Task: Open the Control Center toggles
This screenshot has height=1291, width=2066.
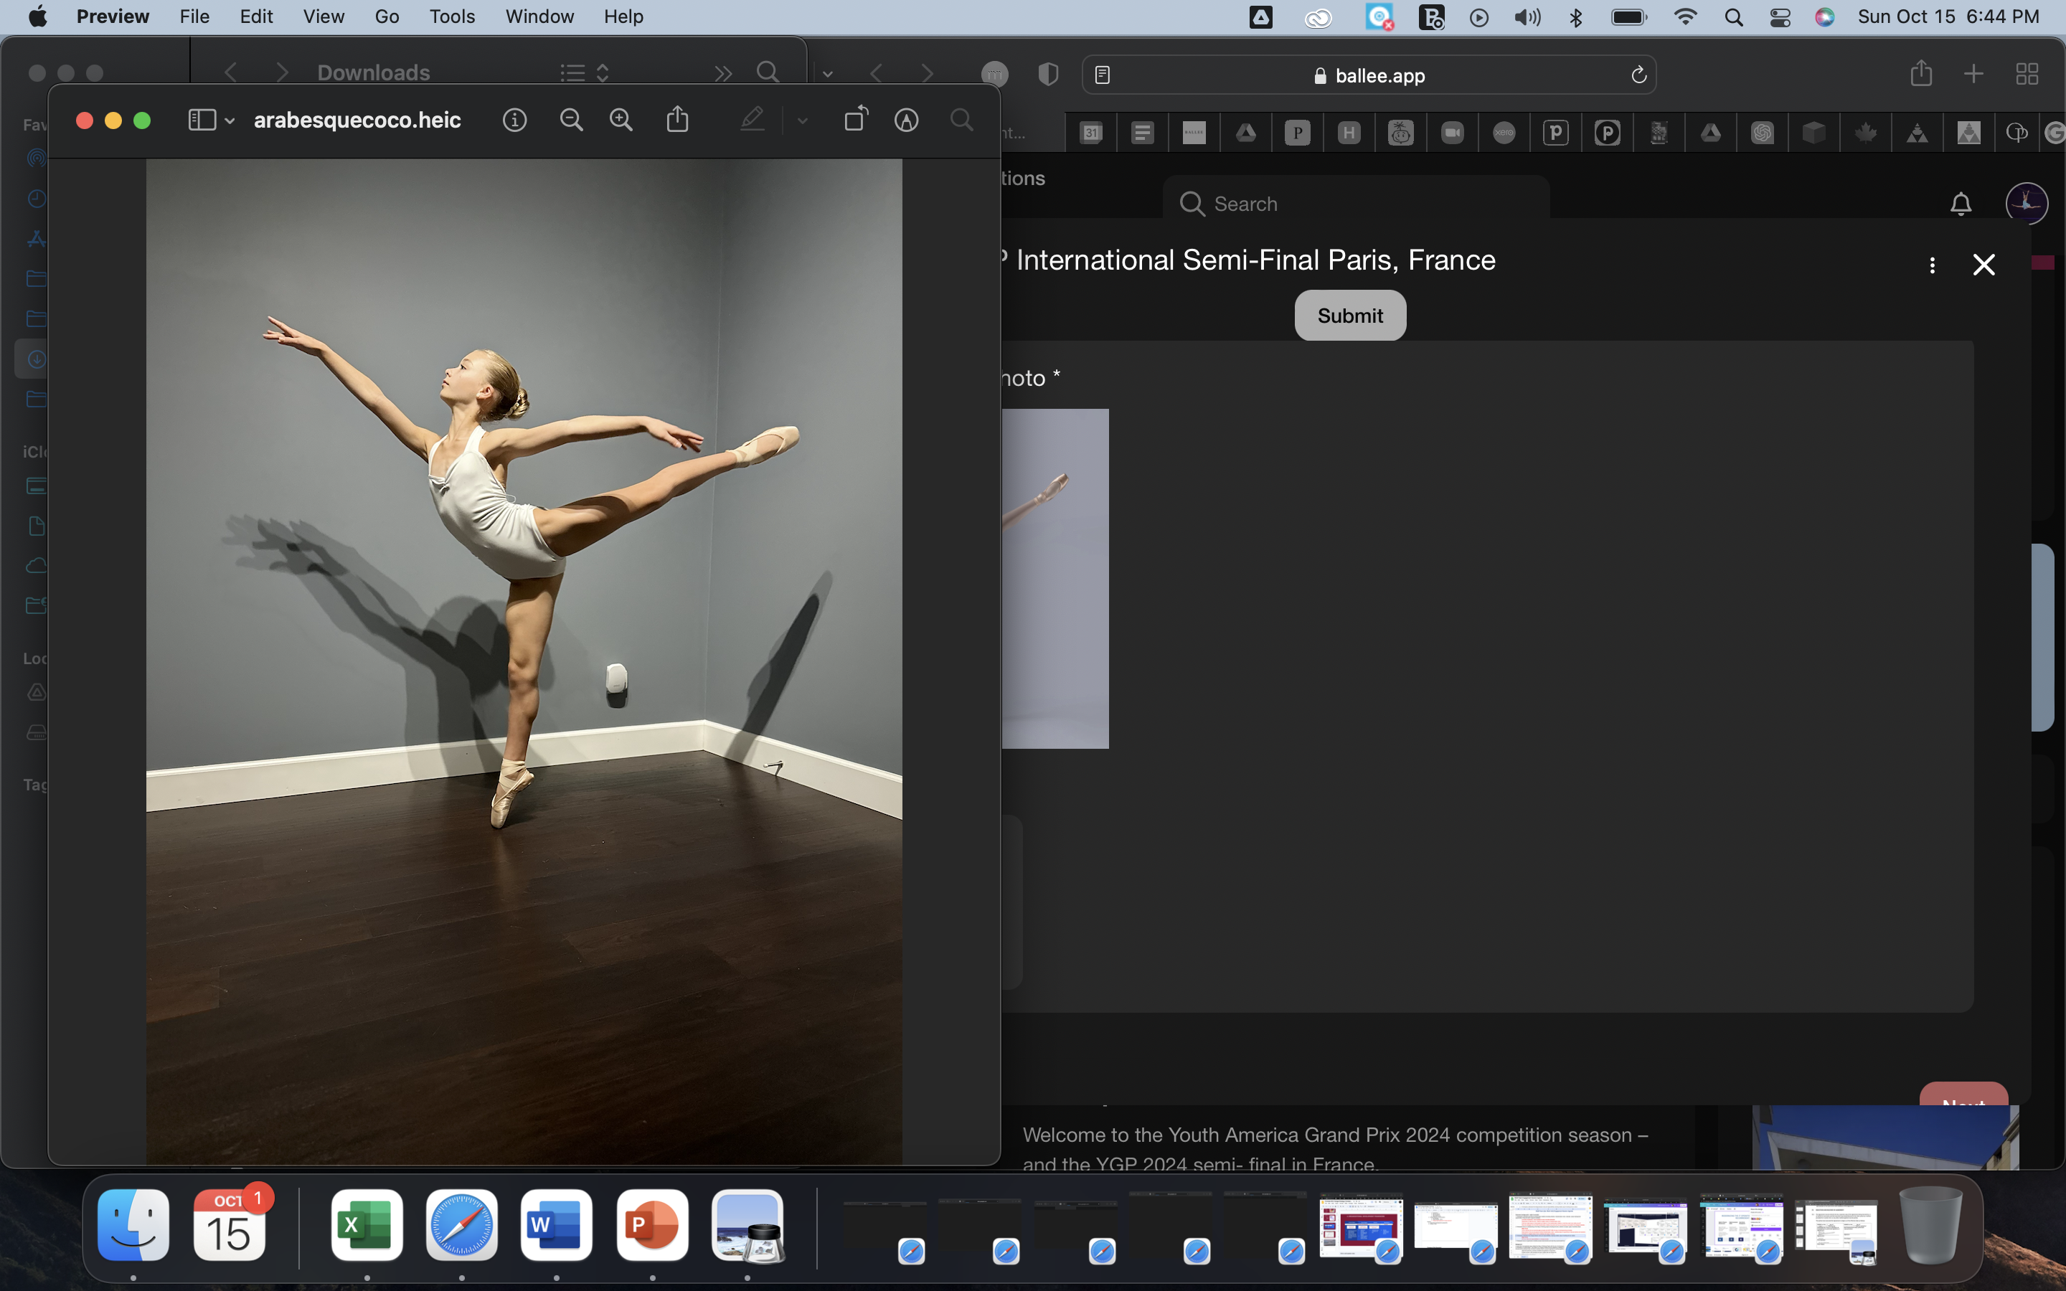Action: (x=1779, y=17)
